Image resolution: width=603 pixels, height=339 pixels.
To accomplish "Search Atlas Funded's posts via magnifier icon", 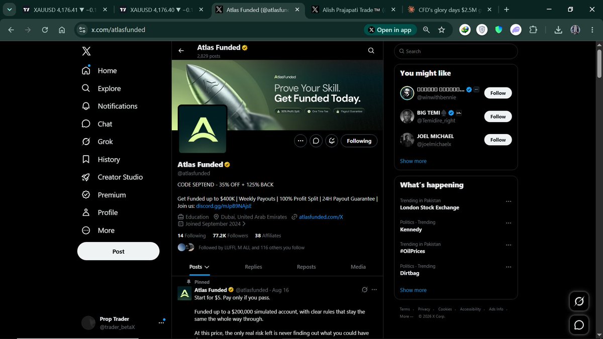I will (371, 51).
